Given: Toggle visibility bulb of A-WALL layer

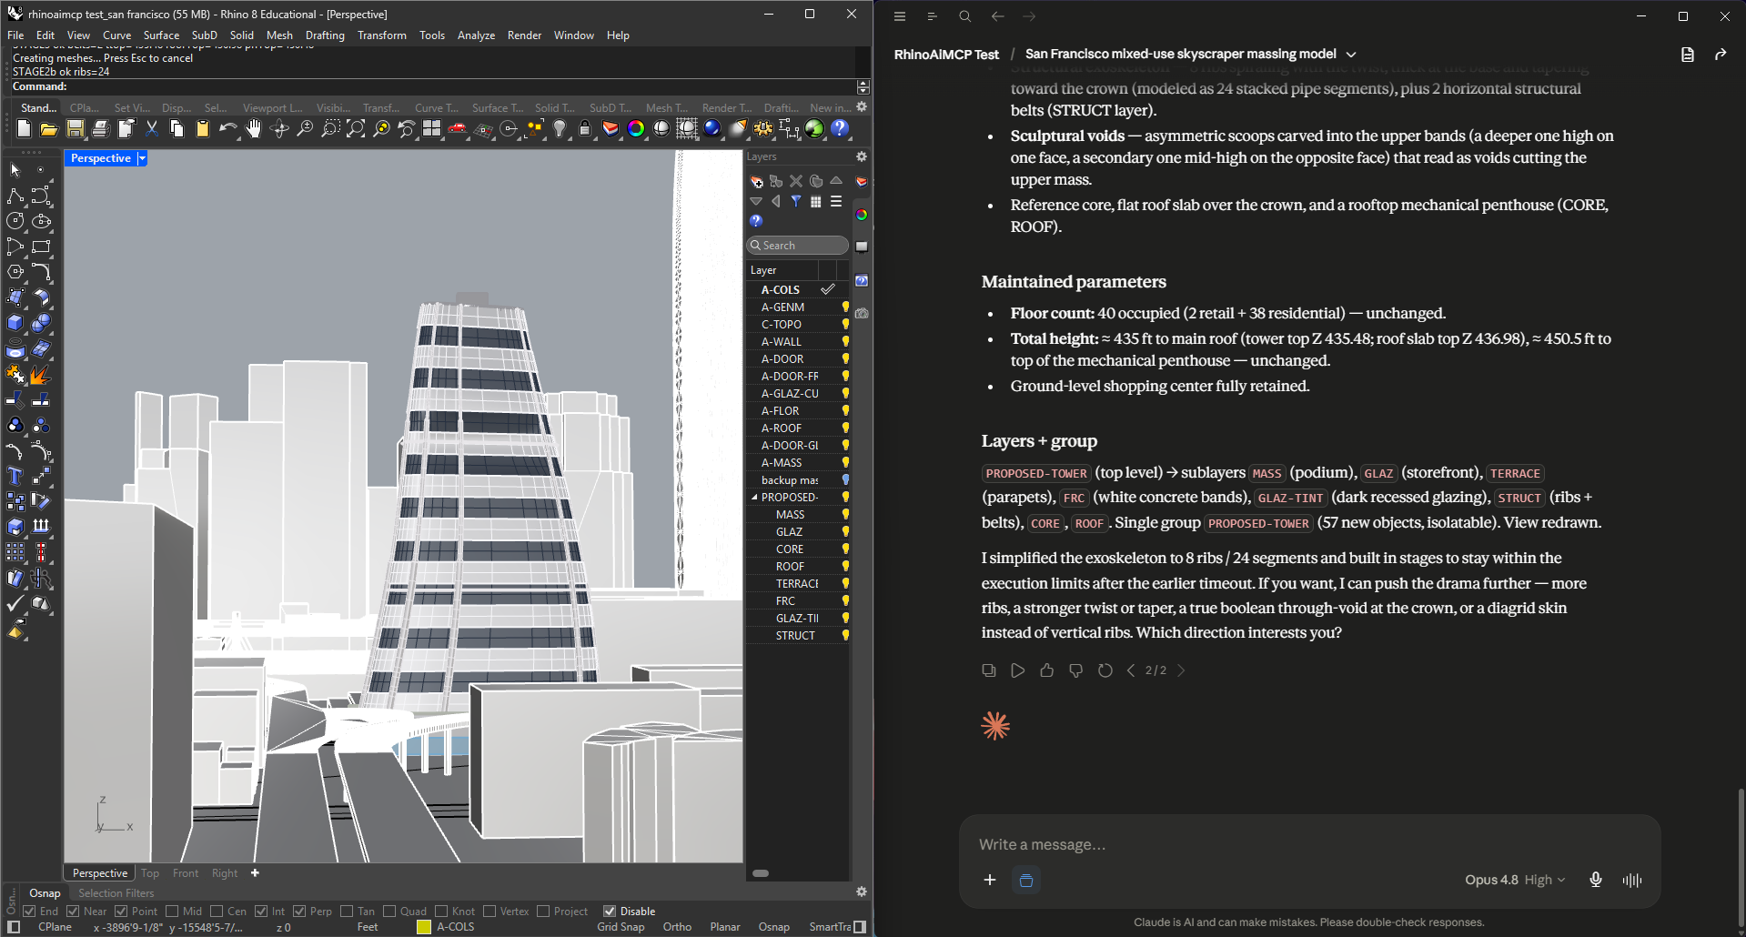Looking at the screenshot, I should click(845, 342).
